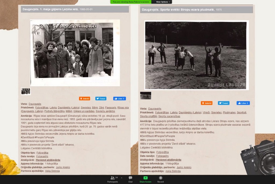This screenshot has width=275, height=184.
Task: Open Agija Skrinda link in left card
Action: click(x=52, y=171)
